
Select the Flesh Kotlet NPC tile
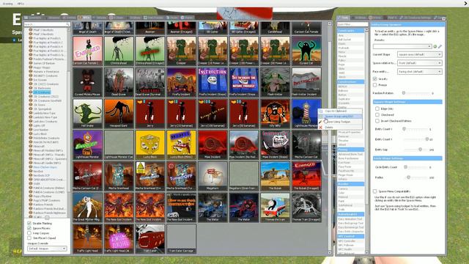[x=276, y=82]
